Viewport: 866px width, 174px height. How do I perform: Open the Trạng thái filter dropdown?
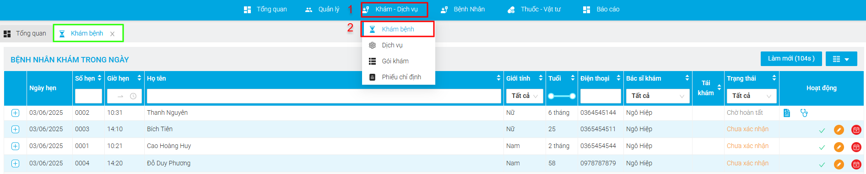pos(752,96)
